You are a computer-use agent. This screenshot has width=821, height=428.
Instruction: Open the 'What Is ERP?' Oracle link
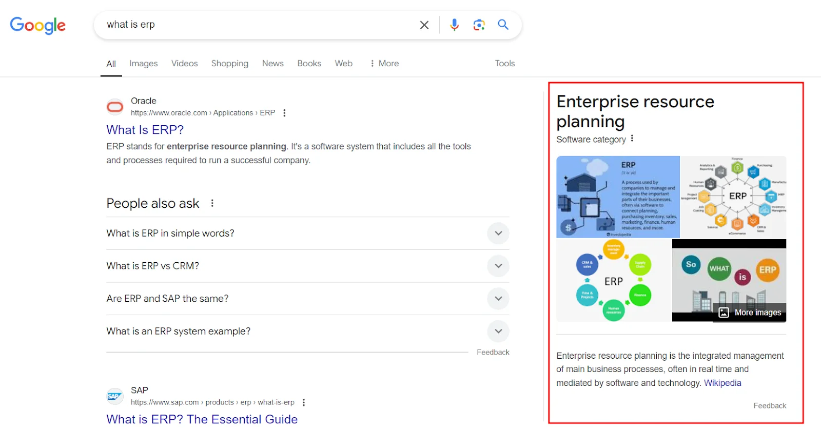pyautogui.click(x=145, y=130)
